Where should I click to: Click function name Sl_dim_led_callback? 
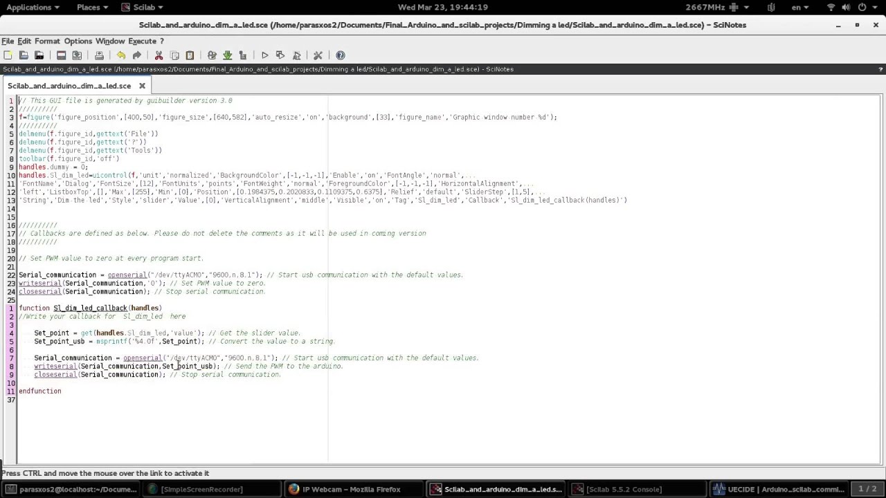91,308
